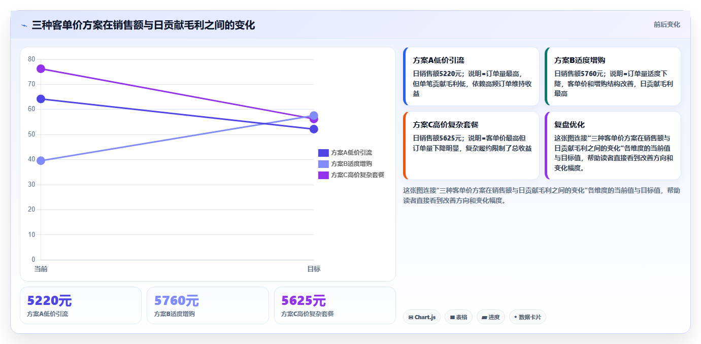Screen dimensions: 701x344
Task: Click the 进度 tag
Action: click(491, 317)
